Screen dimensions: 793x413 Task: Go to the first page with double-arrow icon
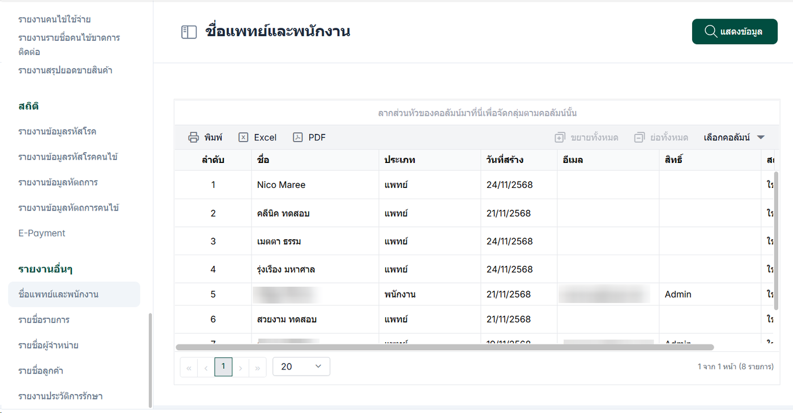(x=189, y=367)
